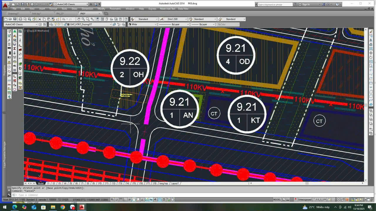Open the Help question mark icon
The image size is (376, 211).
click(x=337, y=4)
